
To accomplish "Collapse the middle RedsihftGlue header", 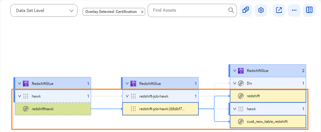I will pos(127,83).
